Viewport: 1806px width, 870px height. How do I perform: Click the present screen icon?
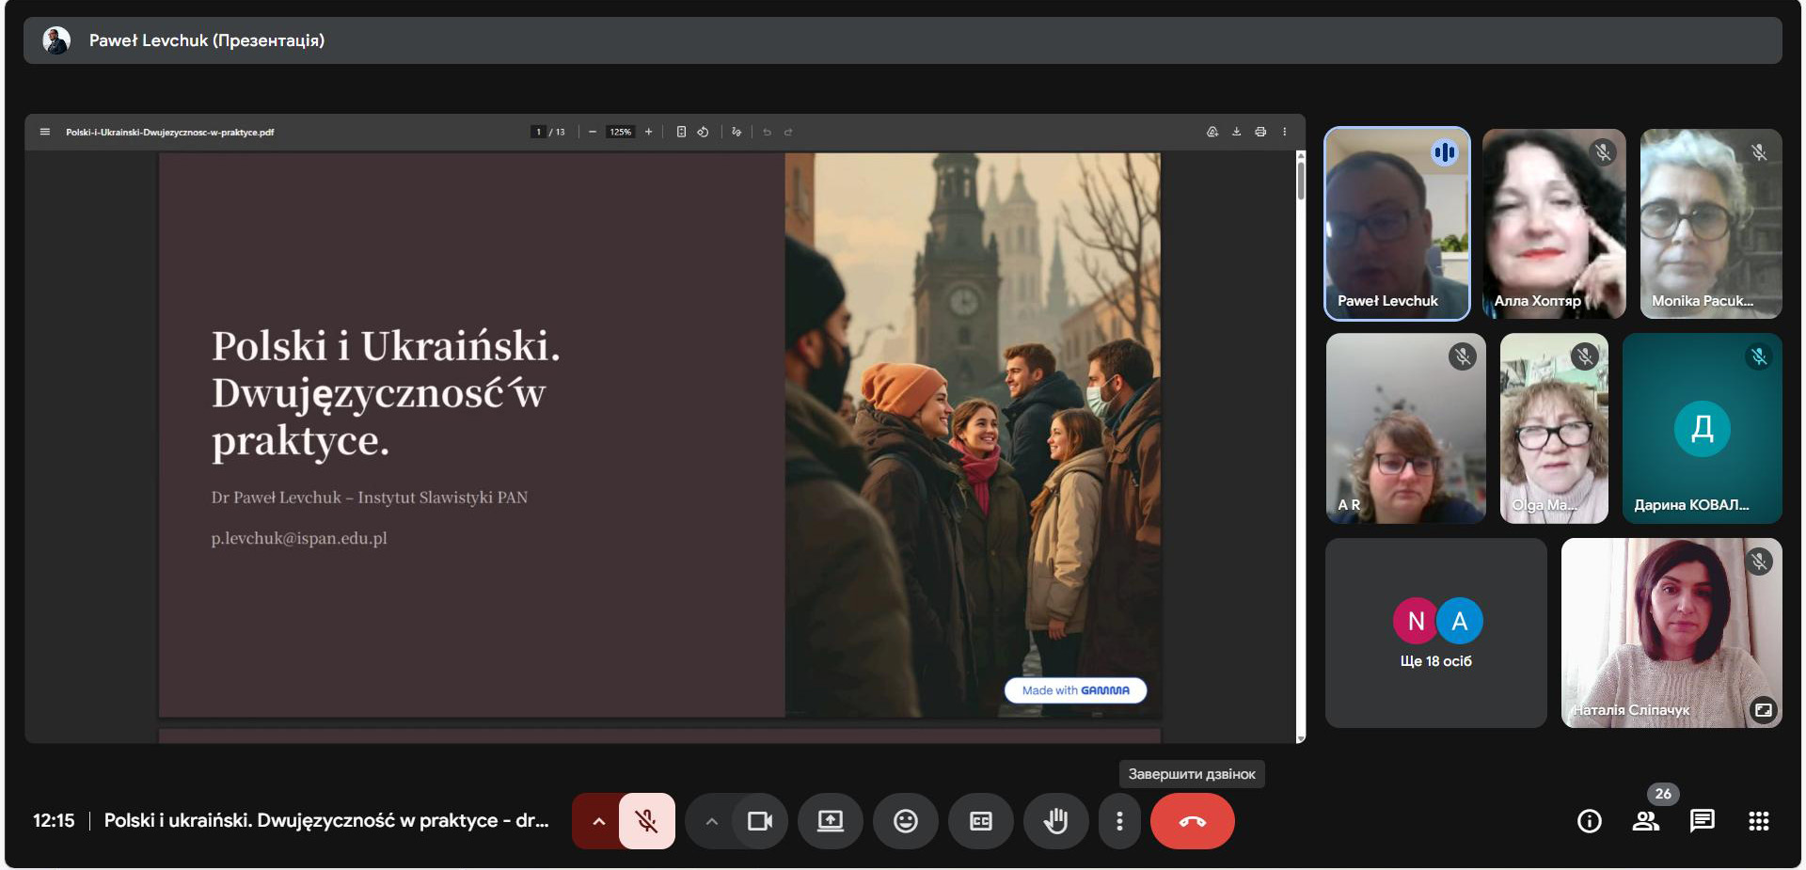(830, 821)
